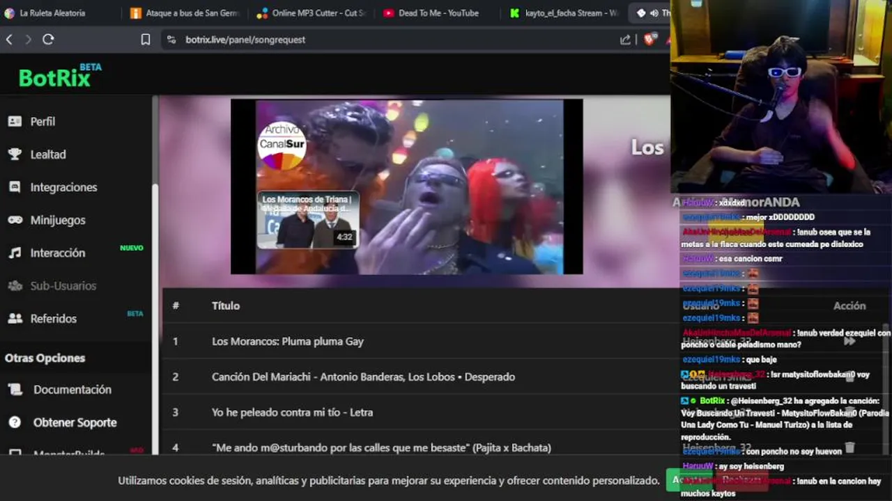892x501 pixels.
Task: Click the NUEVO badge next to Interacción
Action: coord(132,248)
